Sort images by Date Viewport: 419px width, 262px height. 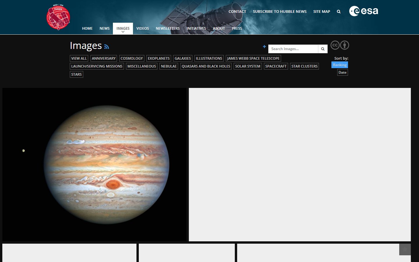pyautogui.click(x=342, y=72)
